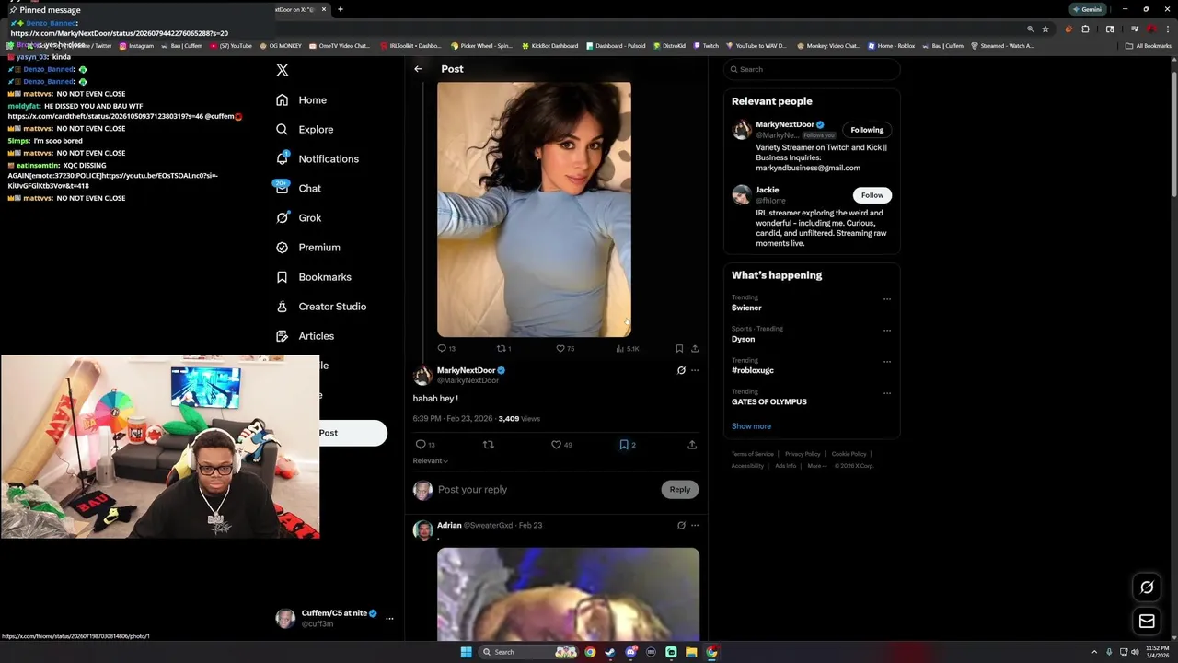Open more options for #robloxugc trend

887,361
